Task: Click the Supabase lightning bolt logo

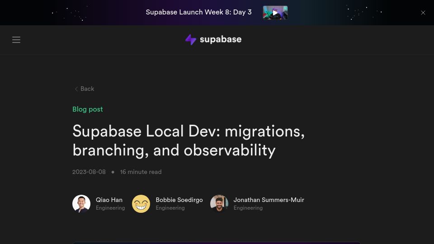Action: click(x=191, y=40)
